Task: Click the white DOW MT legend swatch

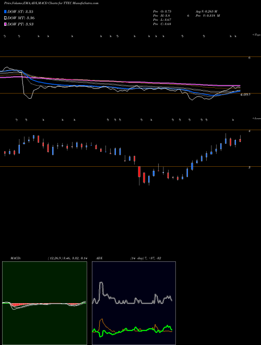Action: point(5,18)
